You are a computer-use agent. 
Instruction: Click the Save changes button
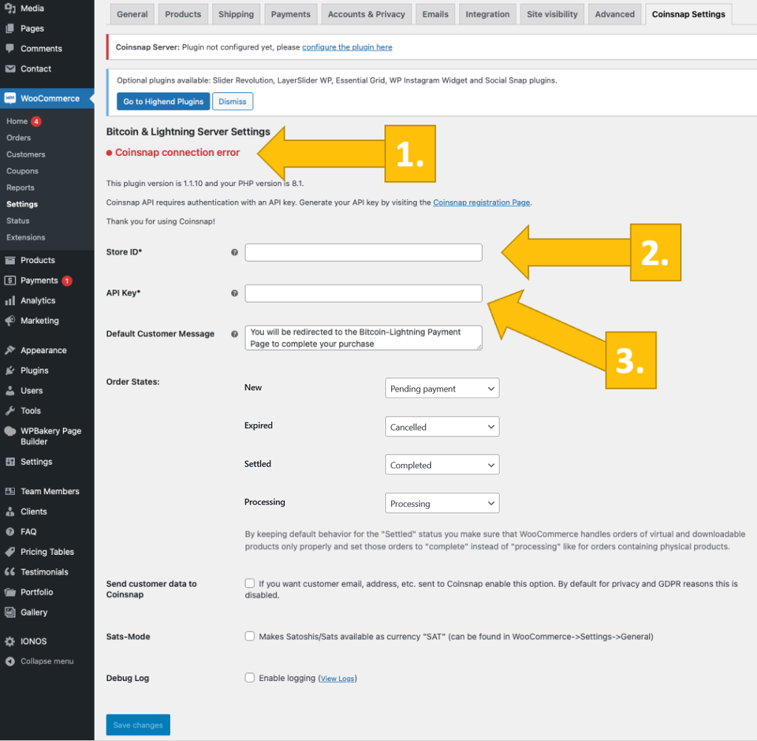coord(138,725)
